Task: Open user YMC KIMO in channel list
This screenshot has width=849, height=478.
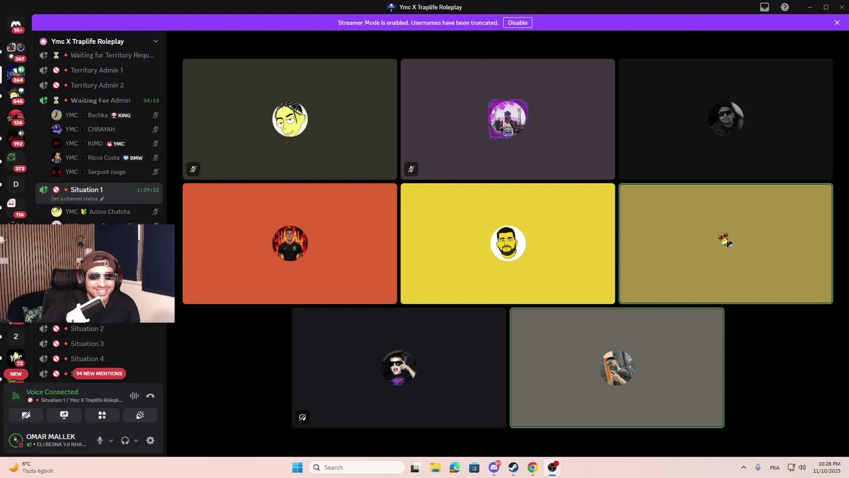Action: coord(105,143)
